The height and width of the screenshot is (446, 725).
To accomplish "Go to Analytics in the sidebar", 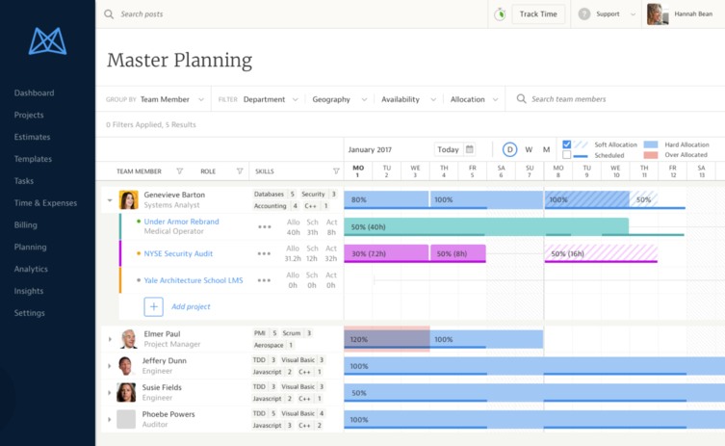I will [31, 270].
